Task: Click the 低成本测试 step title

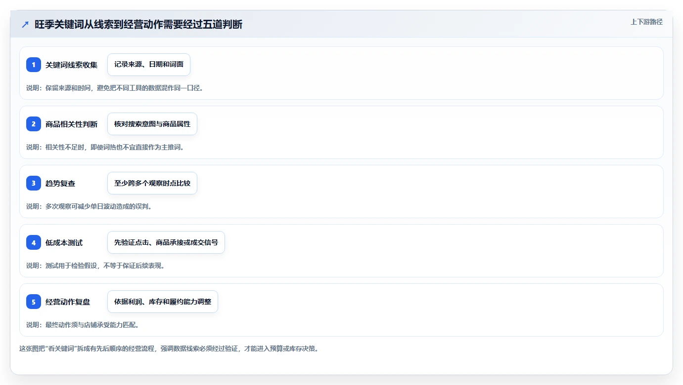Action: [x=64, y=242]
